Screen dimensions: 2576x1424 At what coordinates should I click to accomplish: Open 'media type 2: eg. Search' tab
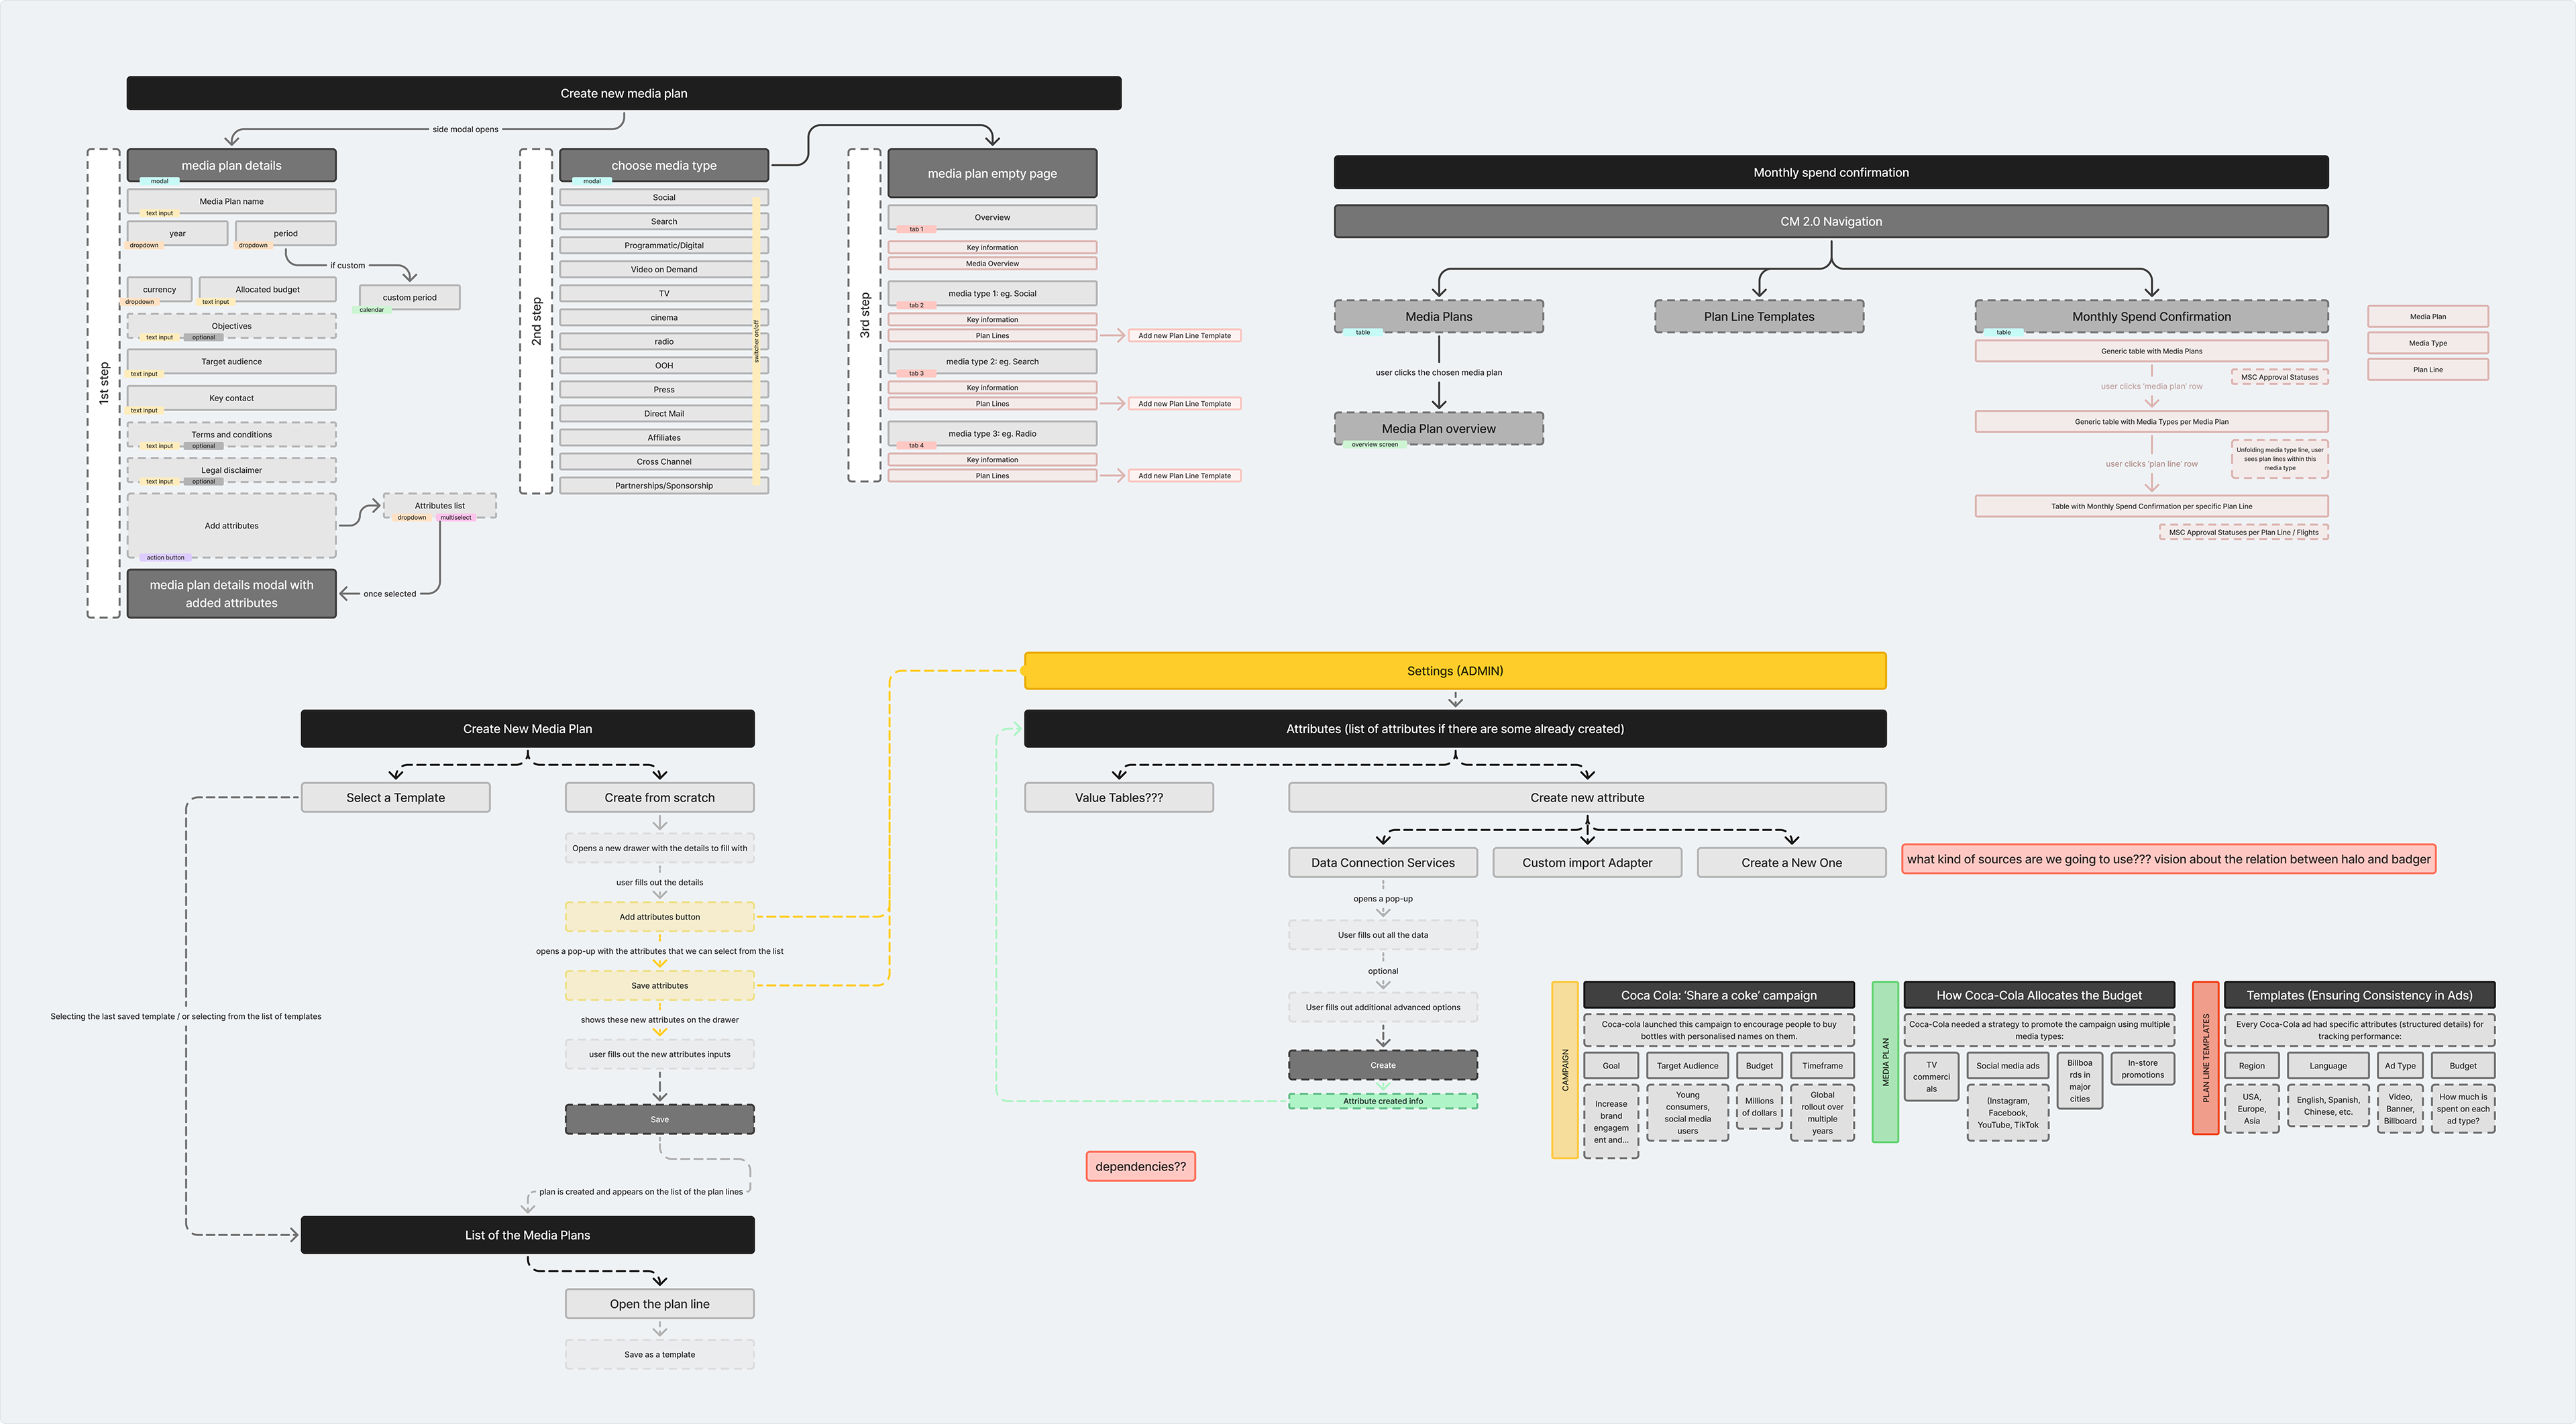[992, 362]
